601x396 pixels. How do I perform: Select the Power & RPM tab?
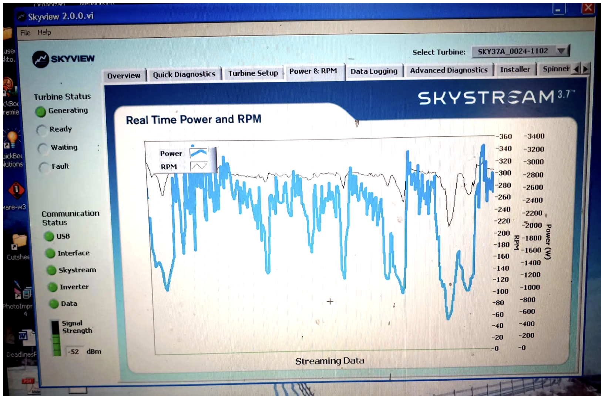click(313, 71)
